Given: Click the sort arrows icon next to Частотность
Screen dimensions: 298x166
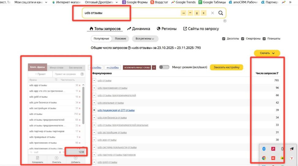Looking at the screenshot, I should [56, 80].
